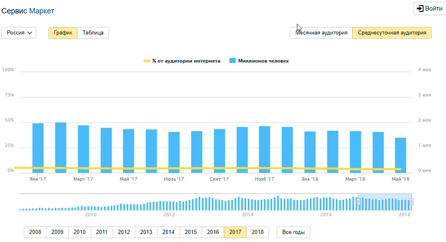The height and width of the screenshot is (242, 446).
Task: Click the 2014 area in overview timeline
Action: 247,204
